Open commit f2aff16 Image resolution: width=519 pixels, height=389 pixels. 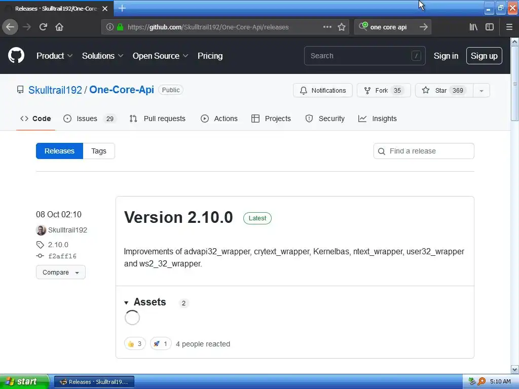click(x=62, y=256)
